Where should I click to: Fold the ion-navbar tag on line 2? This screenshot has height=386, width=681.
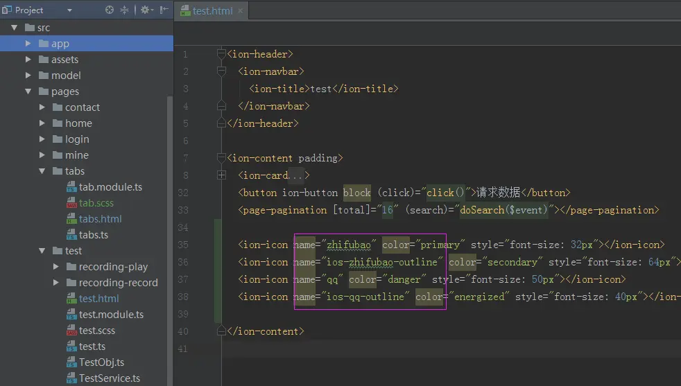point(221,71)
